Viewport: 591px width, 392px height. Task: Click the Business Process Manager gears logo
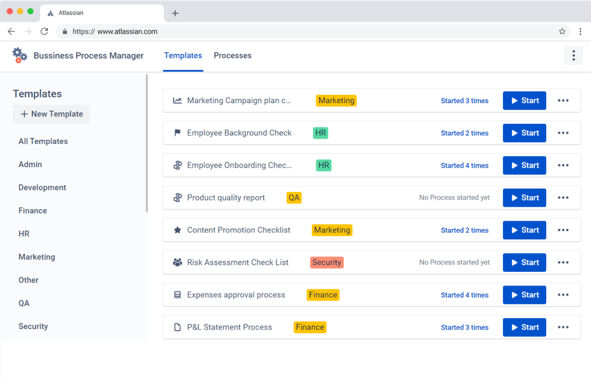(20, 56)
